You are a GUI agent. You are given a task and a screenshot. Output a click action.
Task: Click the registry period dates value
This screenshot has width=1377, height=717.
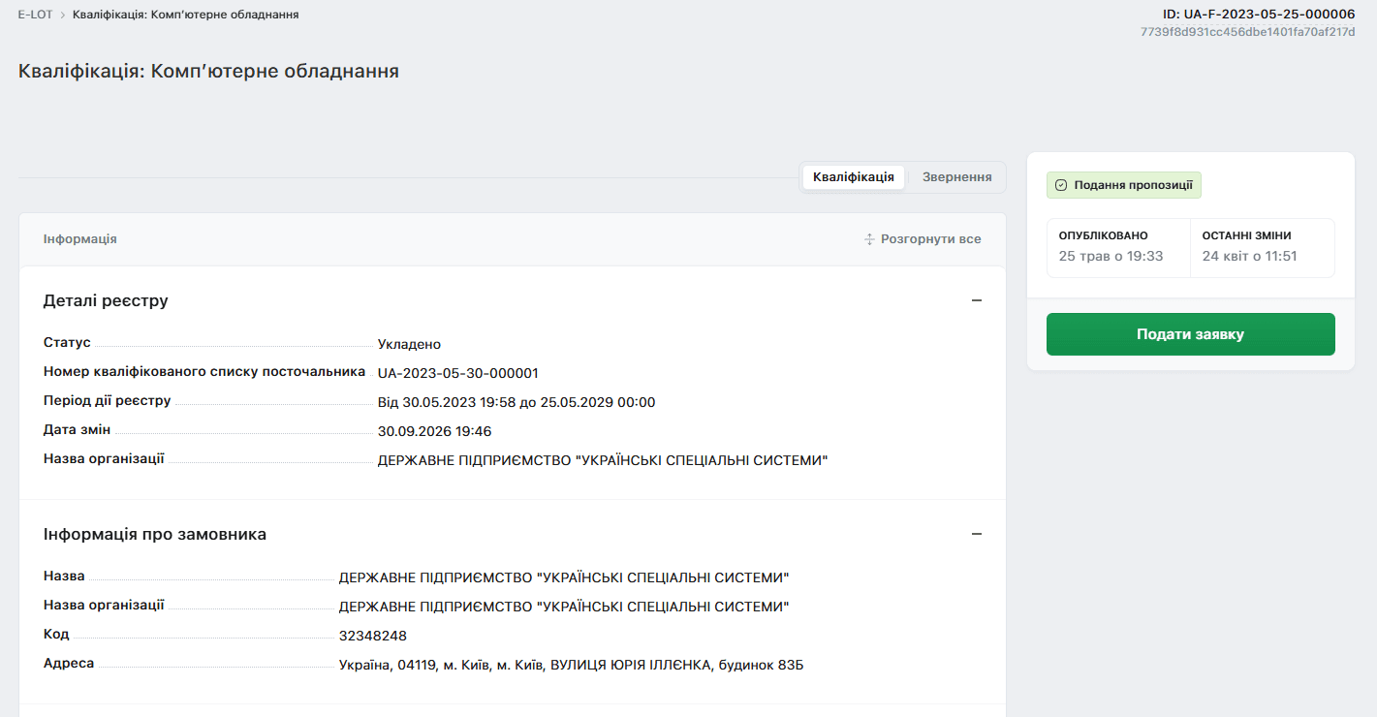click(x=516, y=402)
